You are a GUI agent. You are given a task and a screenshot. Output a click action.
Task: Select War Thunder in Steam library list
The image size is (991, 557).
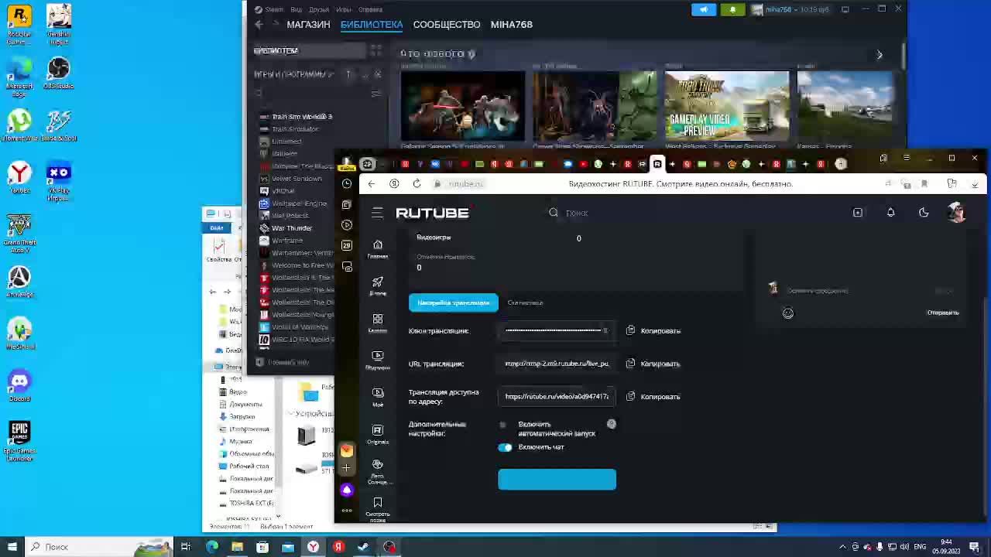(291, 228)
